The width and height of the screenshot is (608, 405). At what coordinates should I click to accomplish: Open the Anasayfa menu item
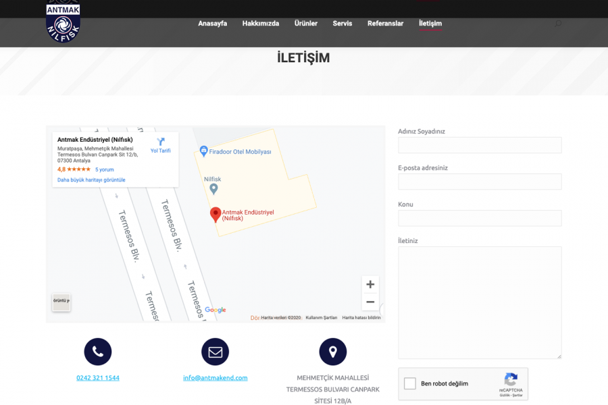(212, 24)
